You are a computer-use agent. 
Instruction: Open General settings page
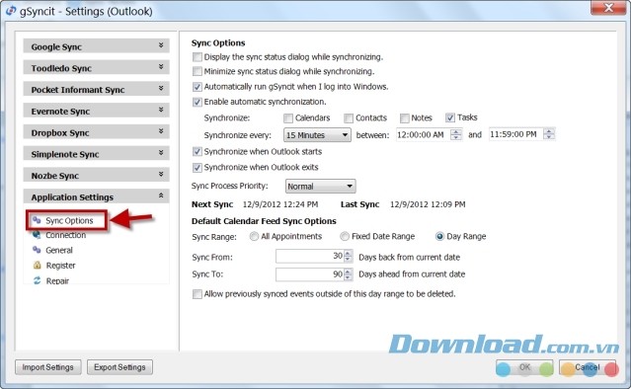tap(59, 250)
